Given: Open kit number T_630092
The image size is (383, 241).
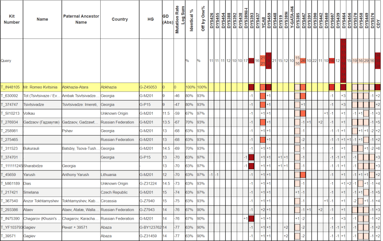Looking at the screenshot, I should [x=10, y=96].
